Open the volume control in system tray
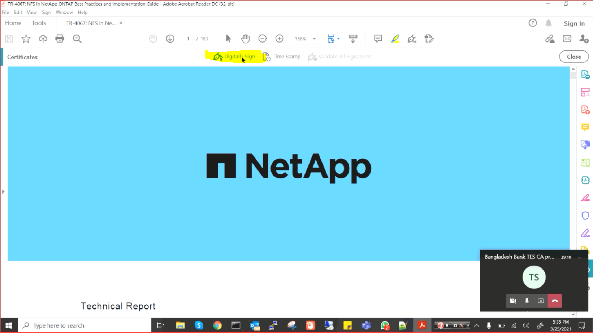 click(526, 325)
